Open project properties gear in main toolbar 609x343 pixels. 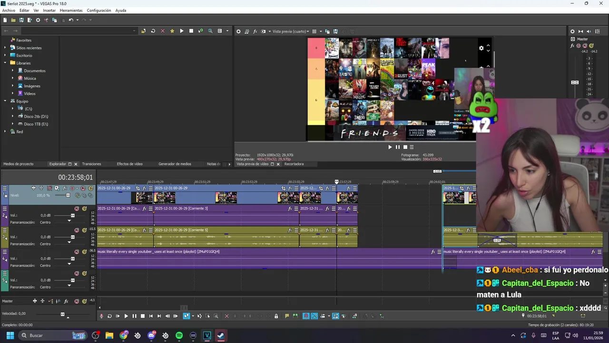[x=38, y=20]
